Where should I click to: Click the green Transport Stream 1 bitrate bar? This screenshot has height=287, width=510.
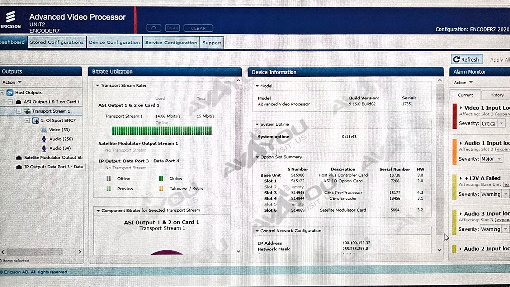tap(162, 131)
